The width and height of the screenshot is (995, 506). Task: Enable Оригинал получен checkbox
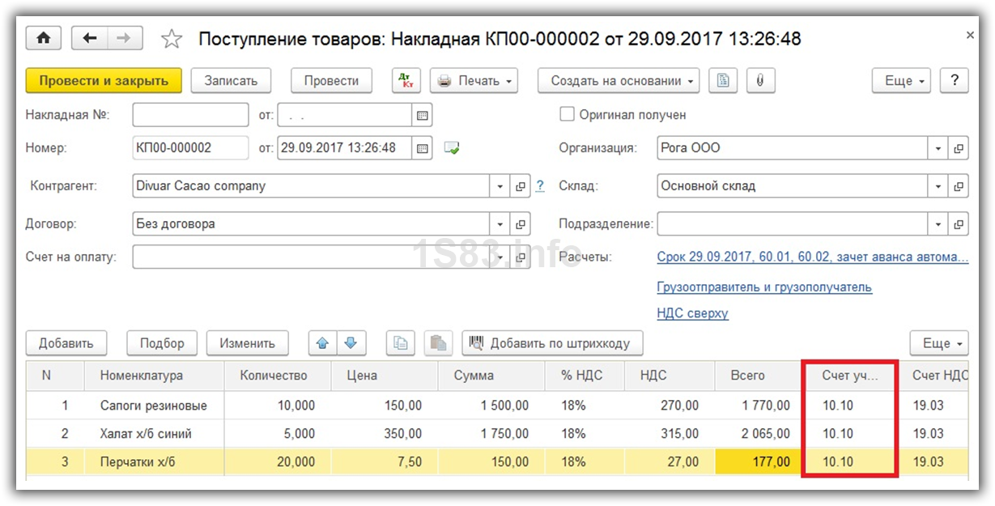(567, 115)
